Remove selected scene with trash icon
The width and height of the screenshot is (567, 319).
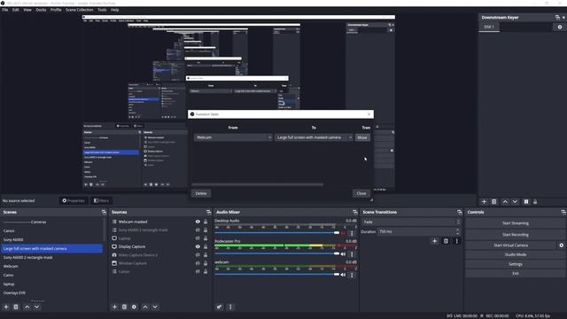(16, 307)
